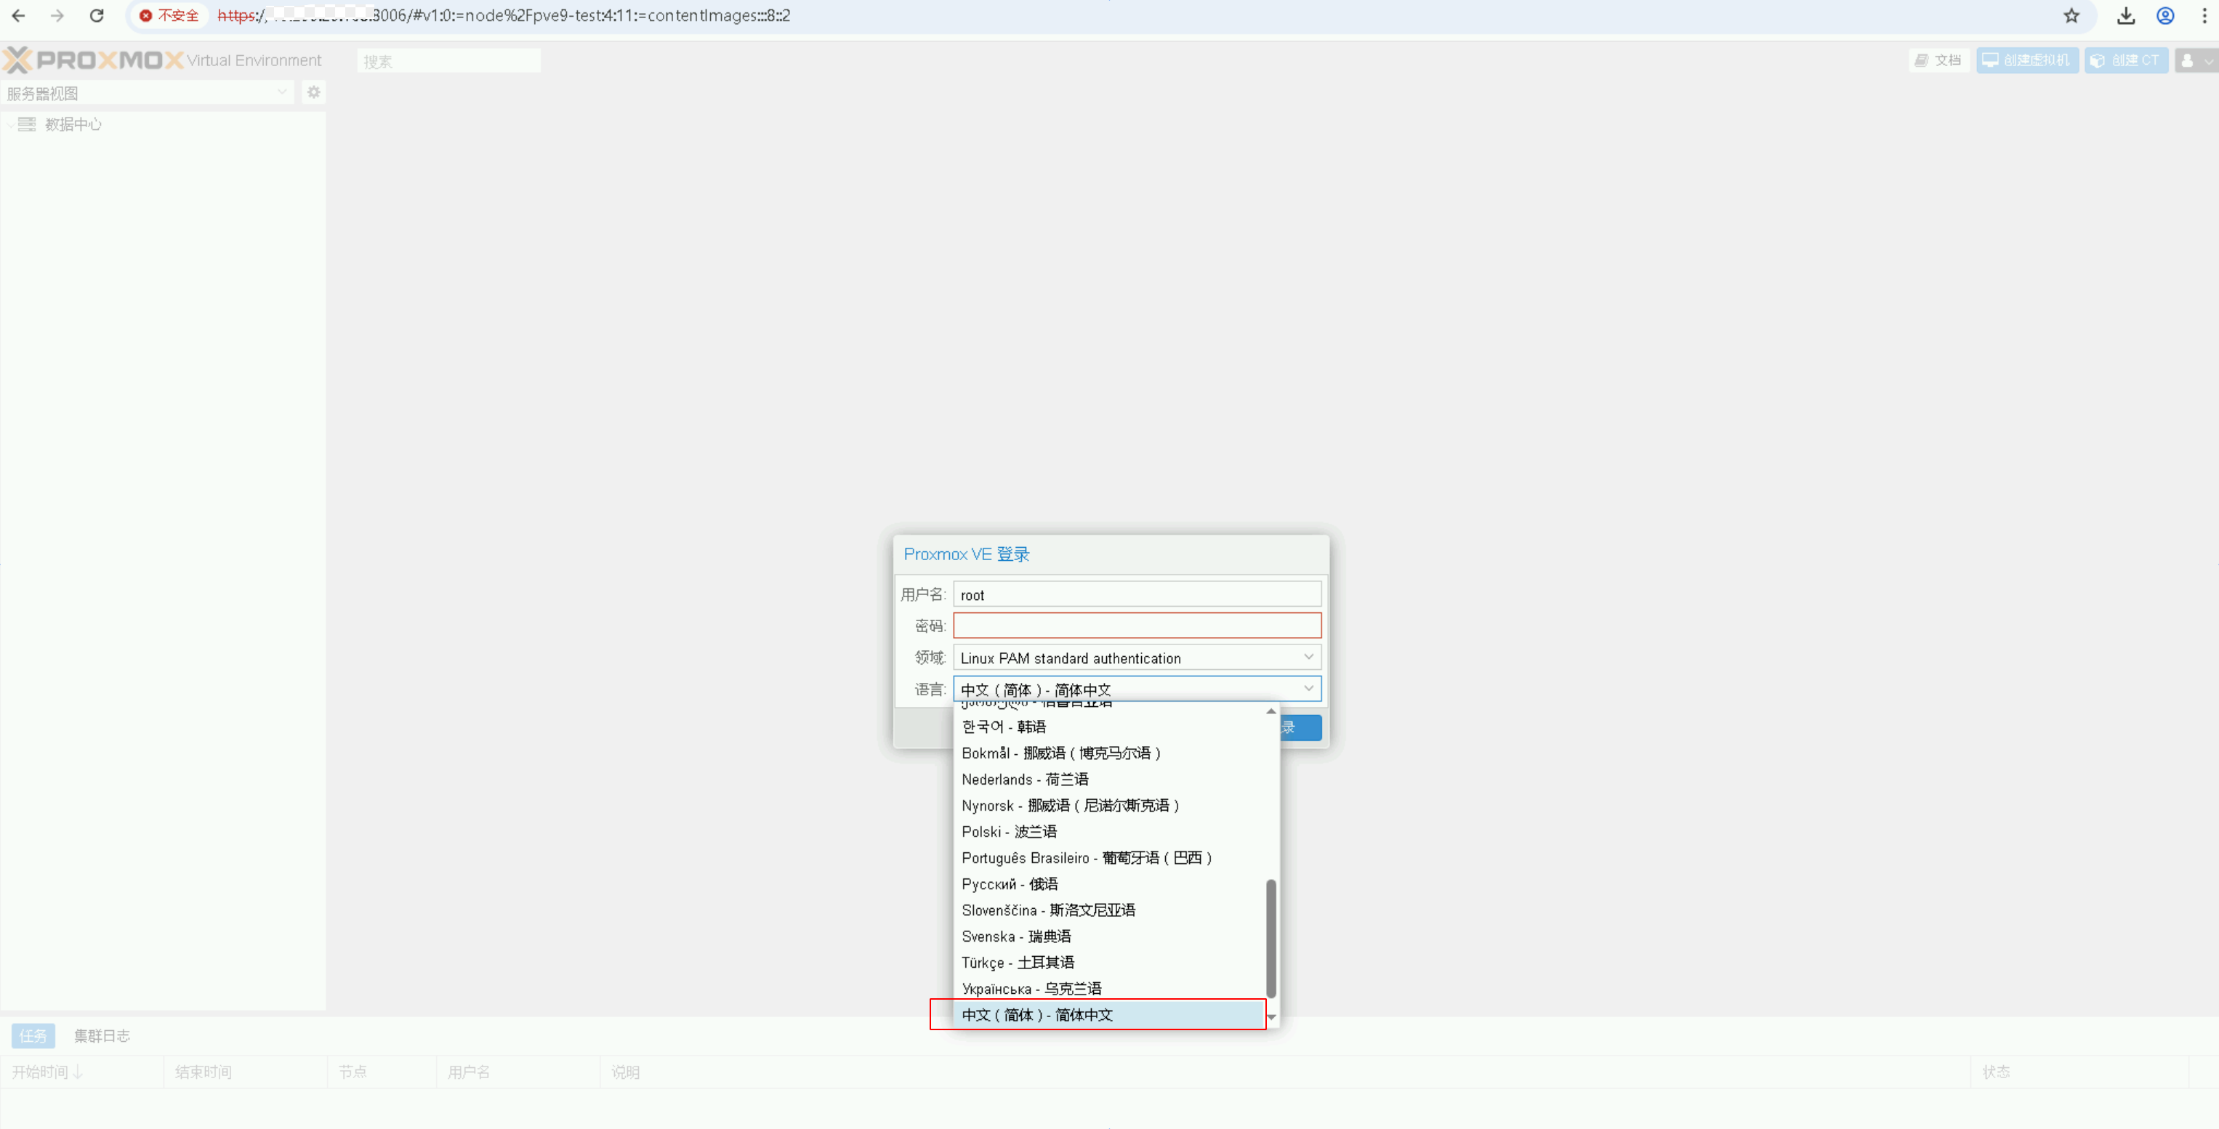Open the browser three-dot menu
This screenshot has width=2219, height=1129.
[x=2204, y=15]
